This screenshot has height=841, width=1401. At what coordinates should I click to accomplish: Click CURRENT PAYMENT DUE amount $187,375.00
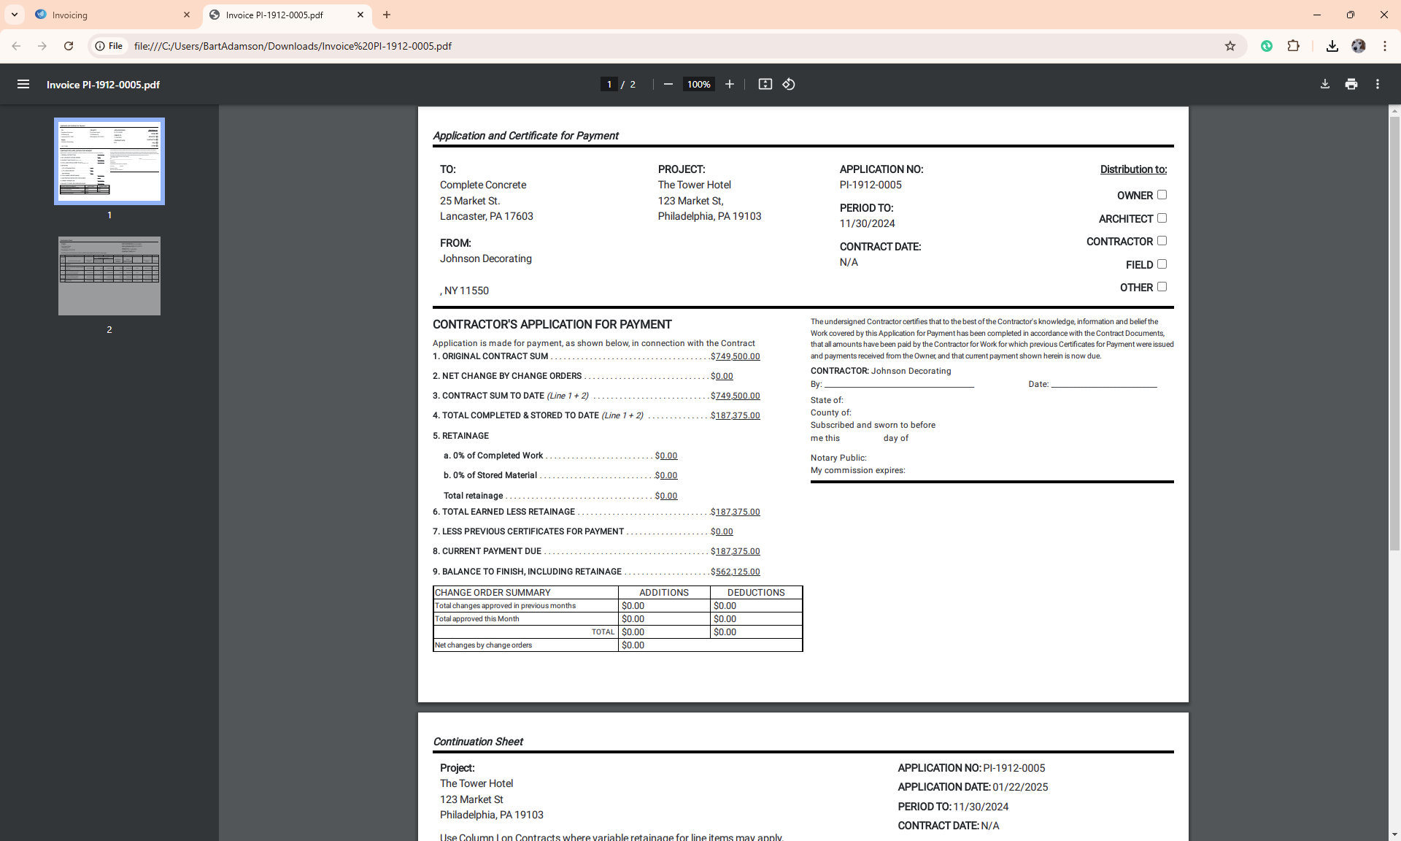(x=735, y=551)
